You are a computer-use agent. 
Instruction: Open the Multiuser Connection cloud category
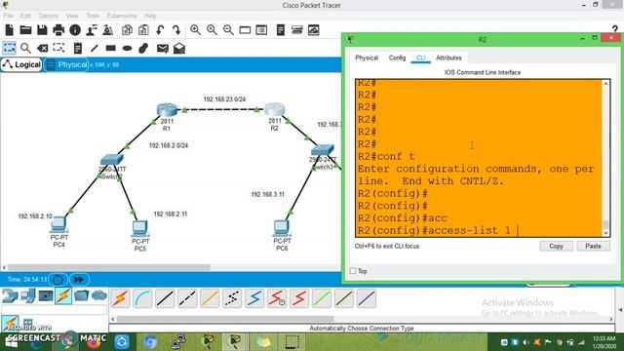point(99,295)
